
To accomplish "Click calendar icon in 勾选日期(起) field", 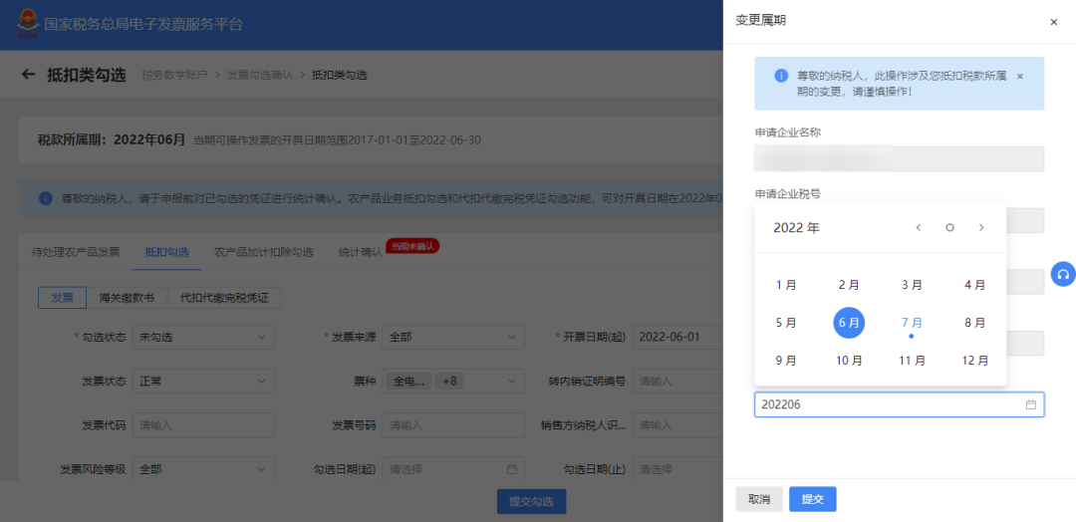I will tap(511, 470).
